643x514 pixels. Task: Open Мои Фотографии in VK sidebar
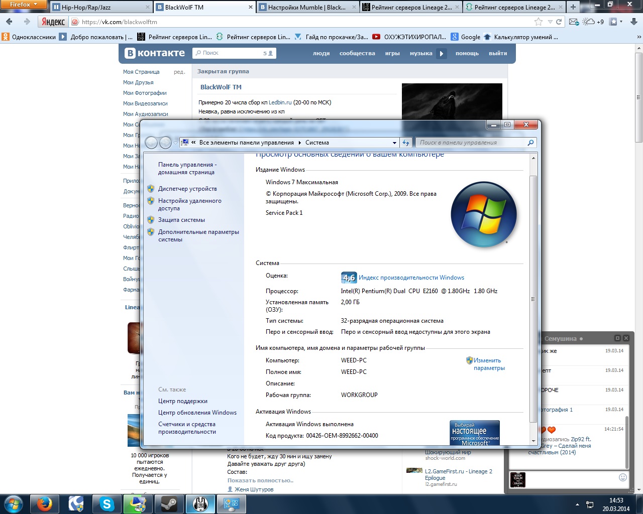(145, 93)
